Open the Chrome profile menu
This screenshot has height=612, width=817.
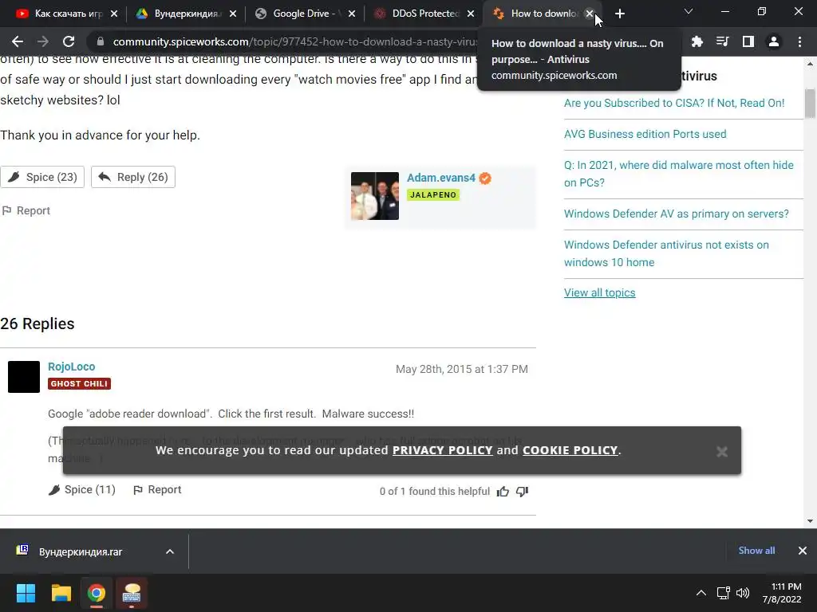coord(774,41)
